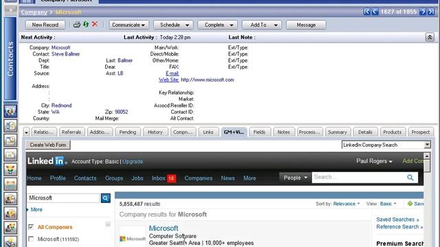Screen dimensions: 440x247
Task: Change the View Basic dropdown
Action: click(388, 204)
